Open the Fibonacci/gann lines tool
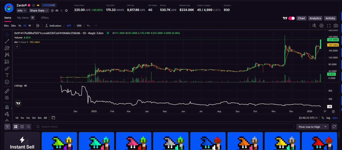The width and height of the screenshot is (342, 150). [x=7, y=48]
